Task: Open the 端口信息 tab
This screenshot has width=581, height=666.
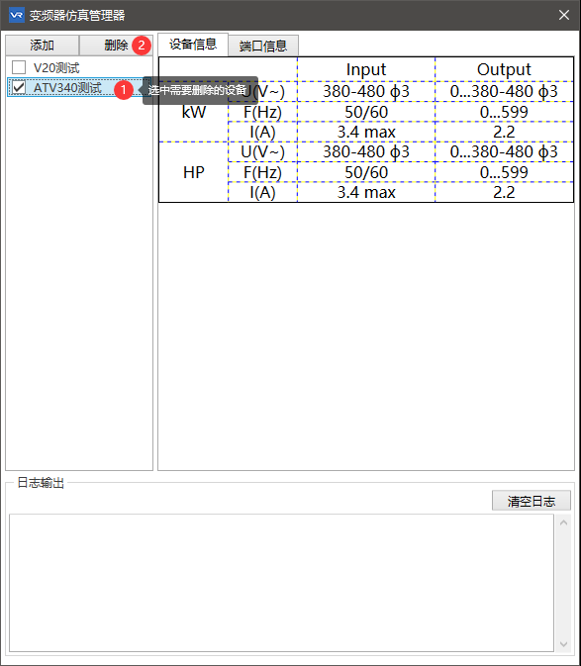Action: click(263, 46)
